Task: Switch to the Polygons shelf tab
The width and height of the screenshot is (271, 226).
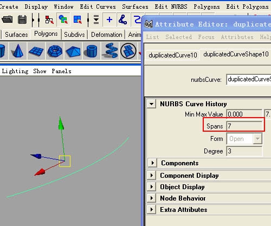Action: (46, 34)
